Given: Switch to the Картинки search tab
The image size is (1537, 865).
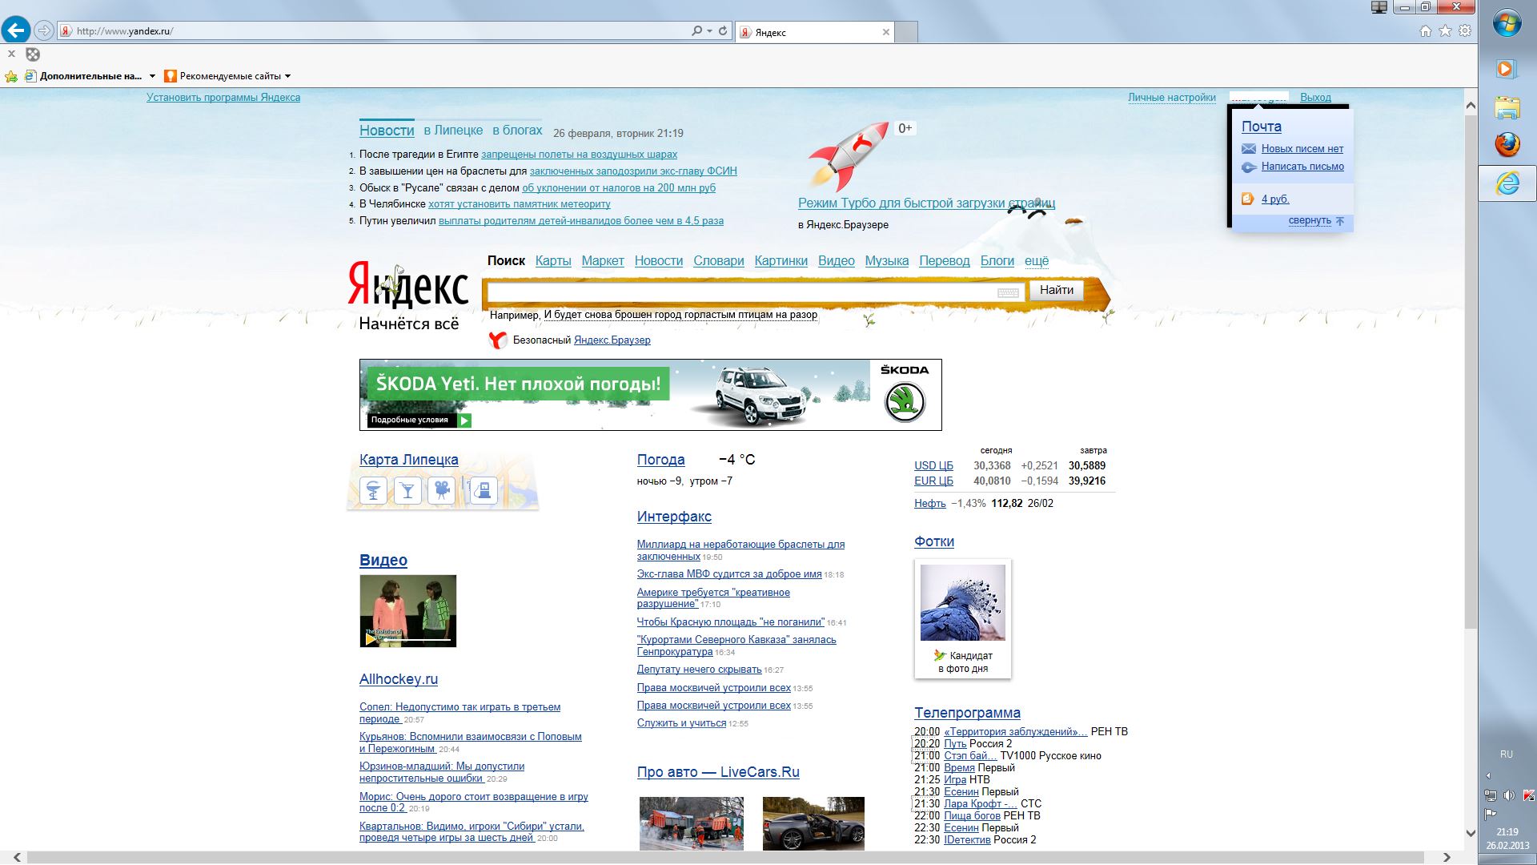Looking at the screenshot, I should tap(781, 260).
